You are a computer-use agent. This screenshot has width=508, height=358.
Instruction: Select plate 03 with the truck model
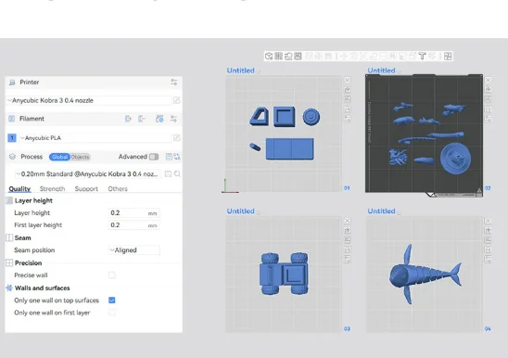point(284,275)
